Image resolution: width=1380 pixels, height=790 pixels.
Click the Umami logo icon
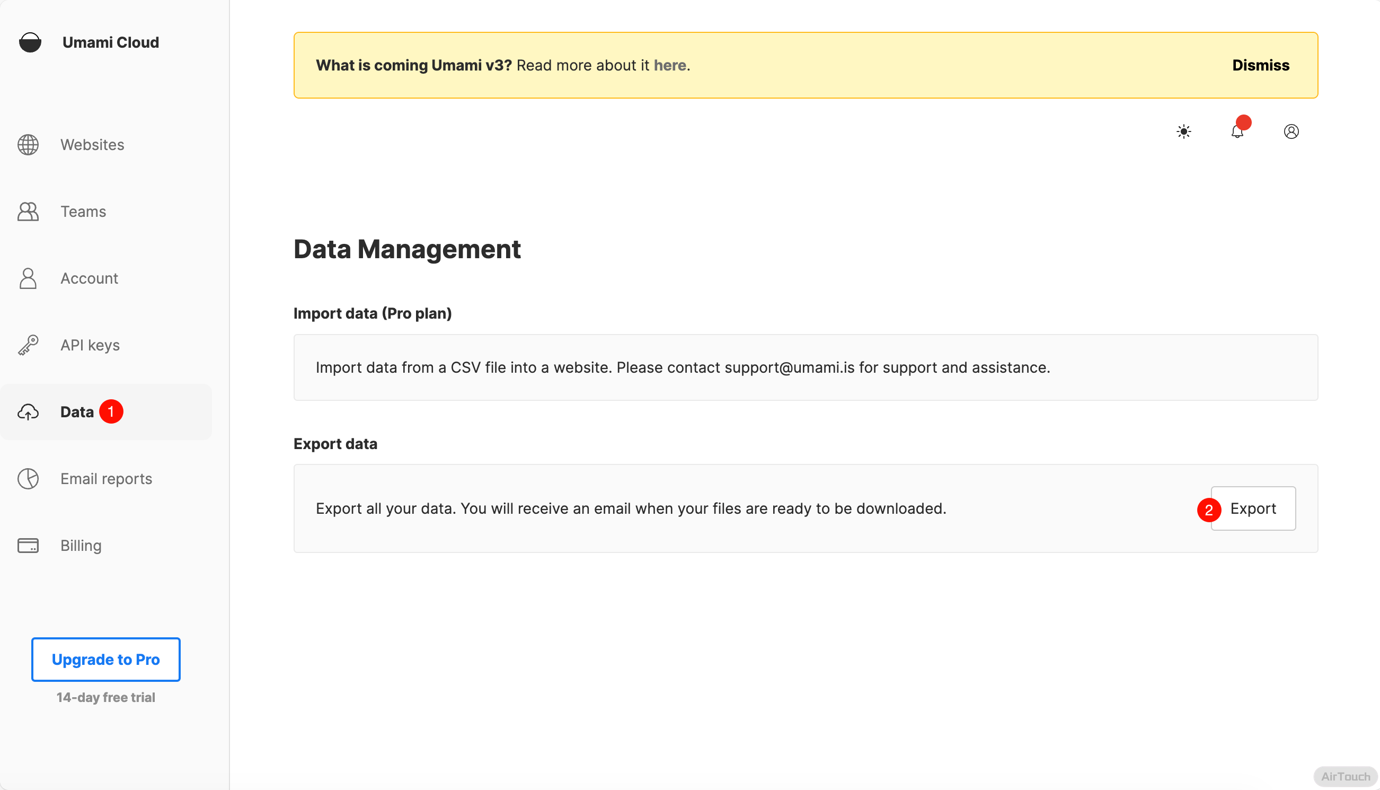[x=30, y=42]
